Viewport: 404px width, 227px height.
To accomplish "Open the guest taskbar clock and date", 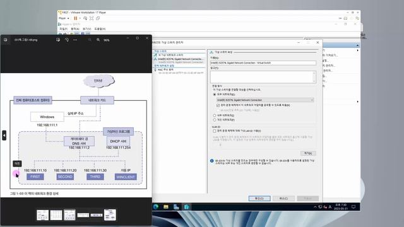I will (341, 207).
